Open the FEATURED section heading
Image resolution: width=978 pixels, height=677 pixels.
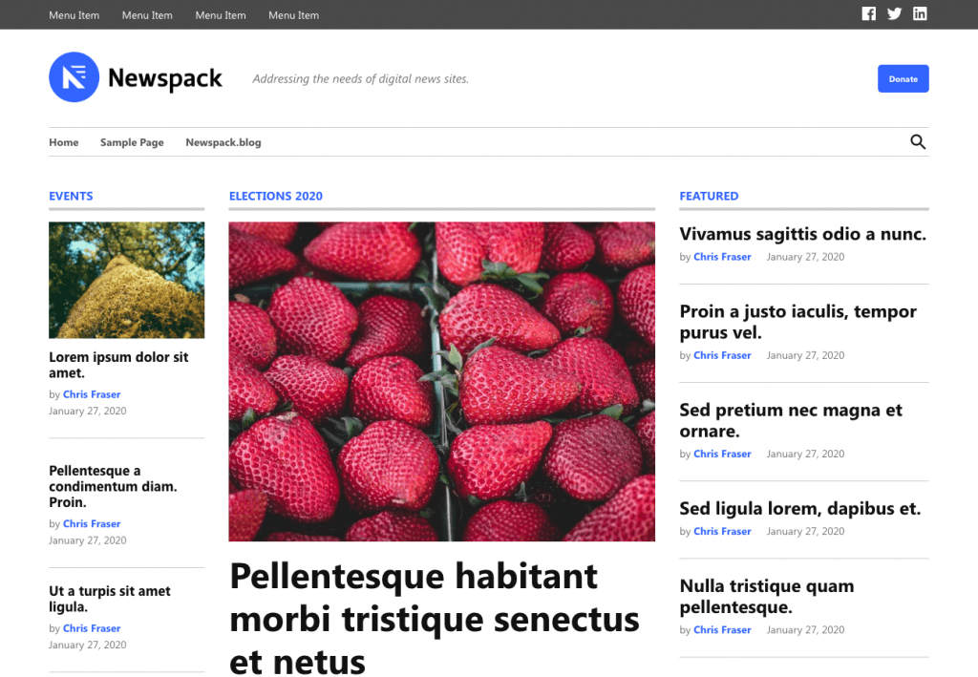(x=709, y=196)
